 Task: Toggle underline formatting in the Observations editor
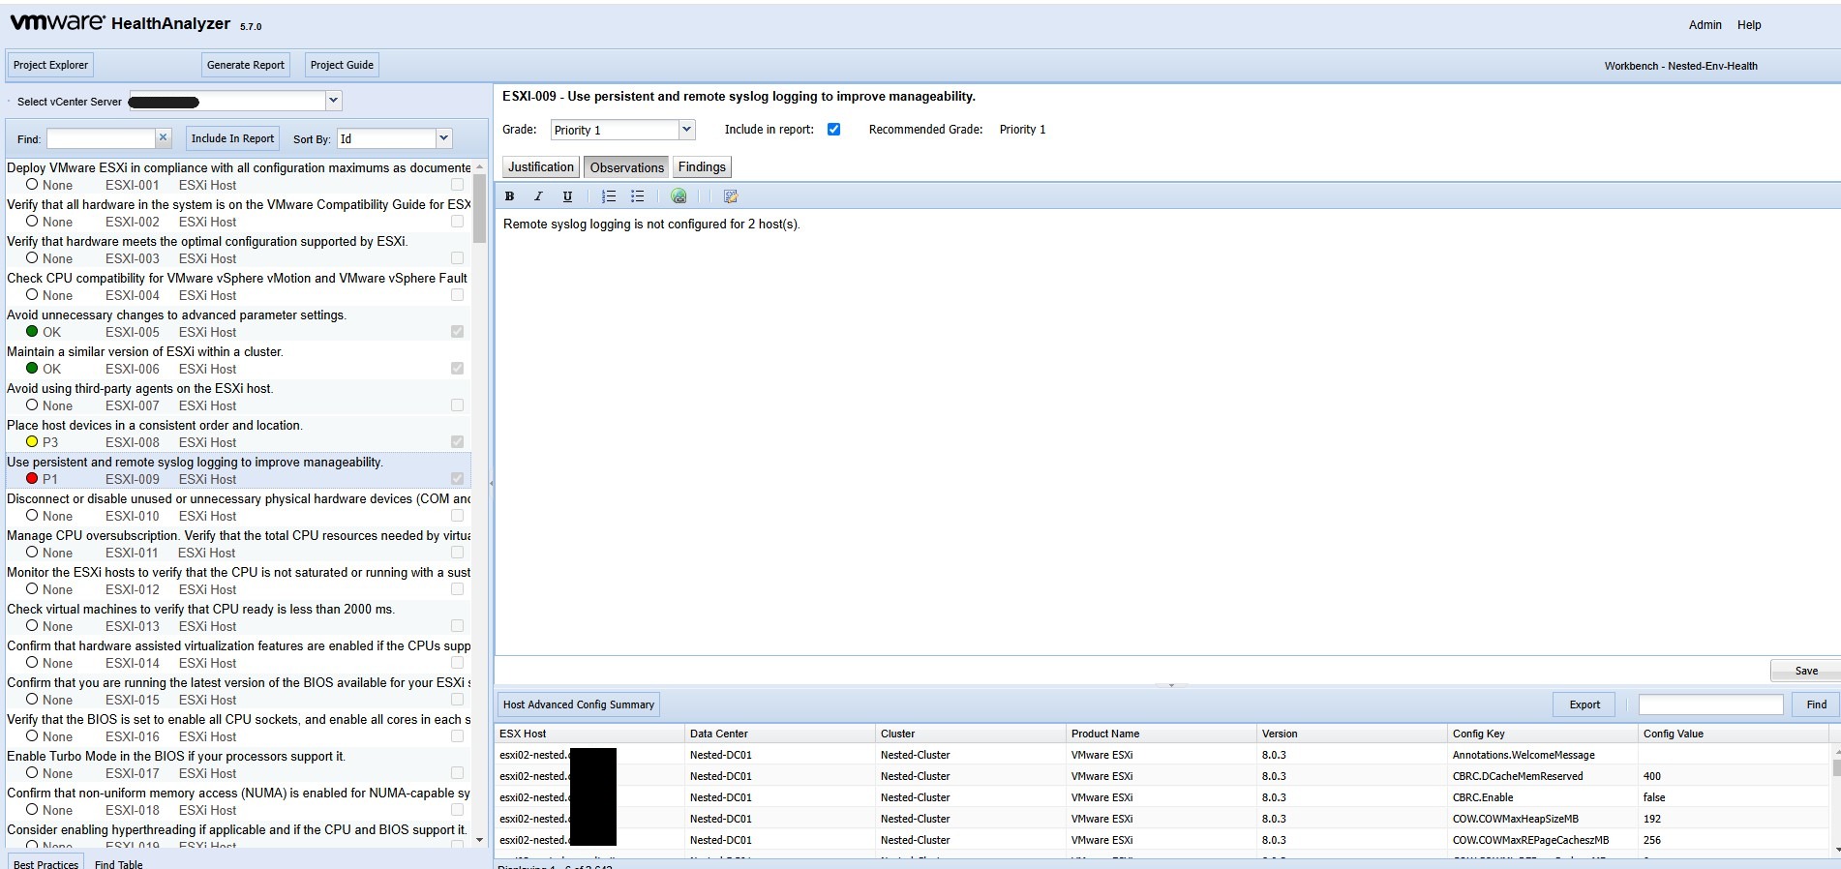pos(567,196)
